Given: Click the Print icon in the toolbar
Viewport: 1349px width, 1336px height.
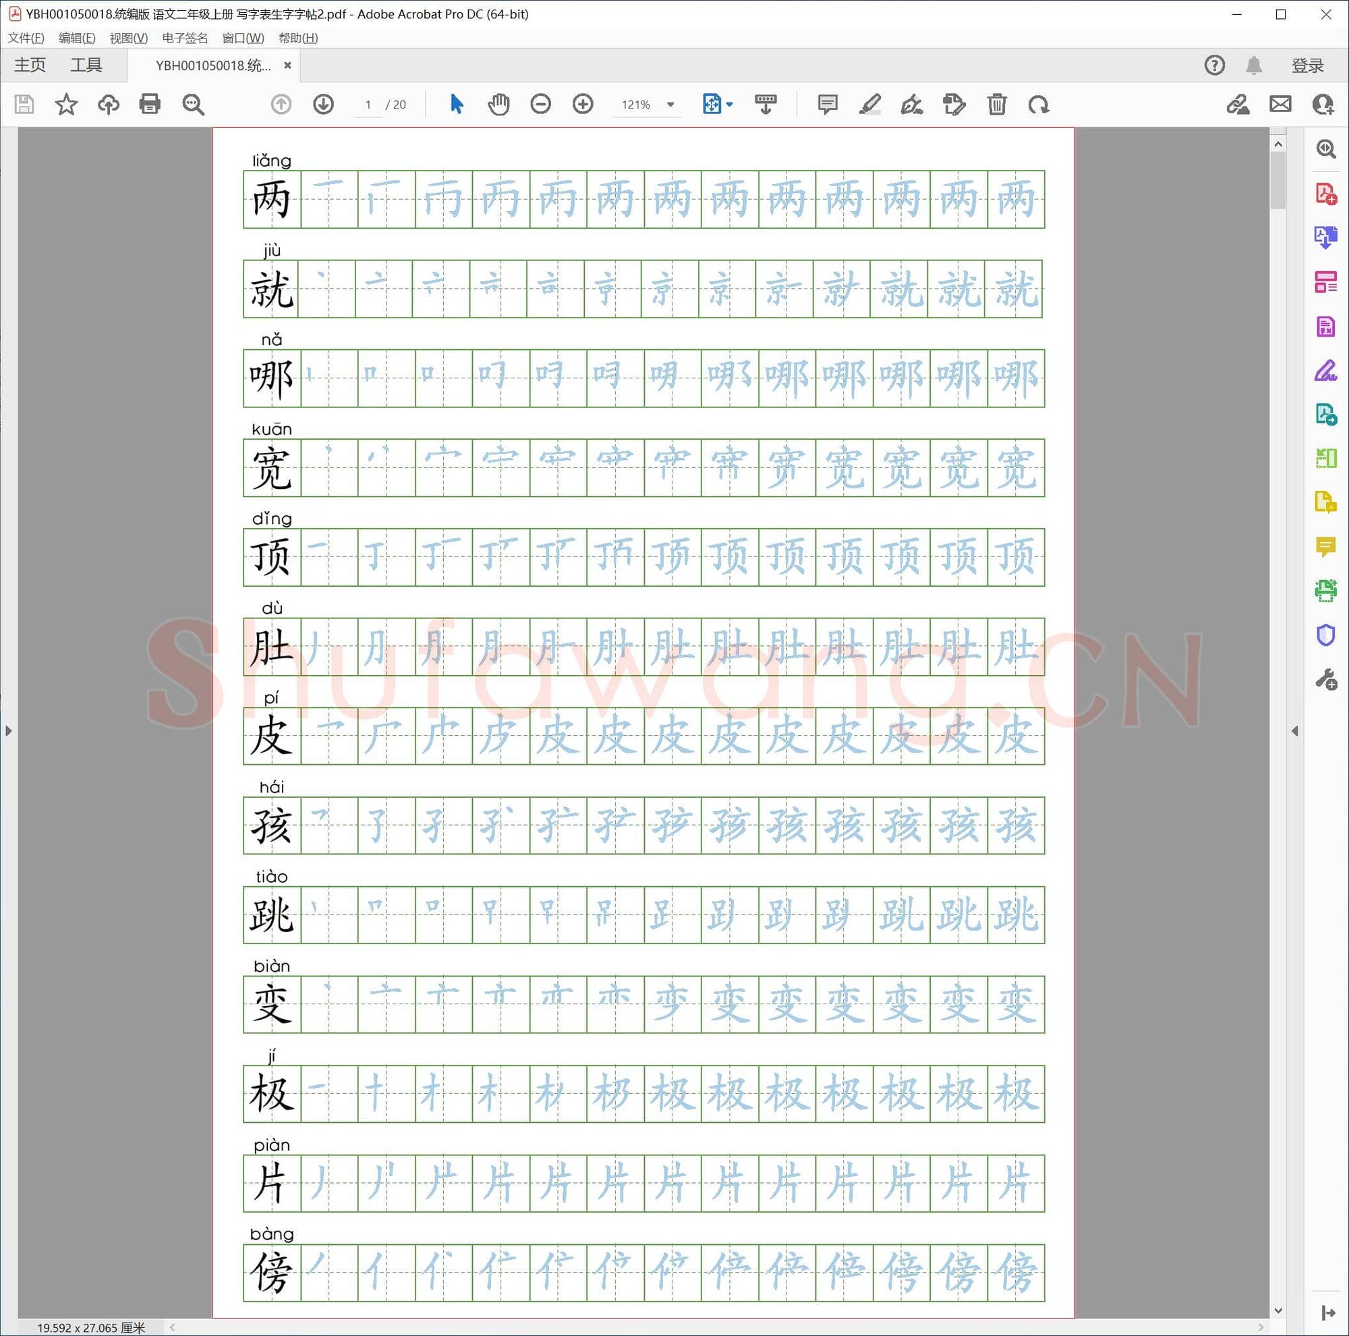Looking at the screenshot, I should point(150,104).
